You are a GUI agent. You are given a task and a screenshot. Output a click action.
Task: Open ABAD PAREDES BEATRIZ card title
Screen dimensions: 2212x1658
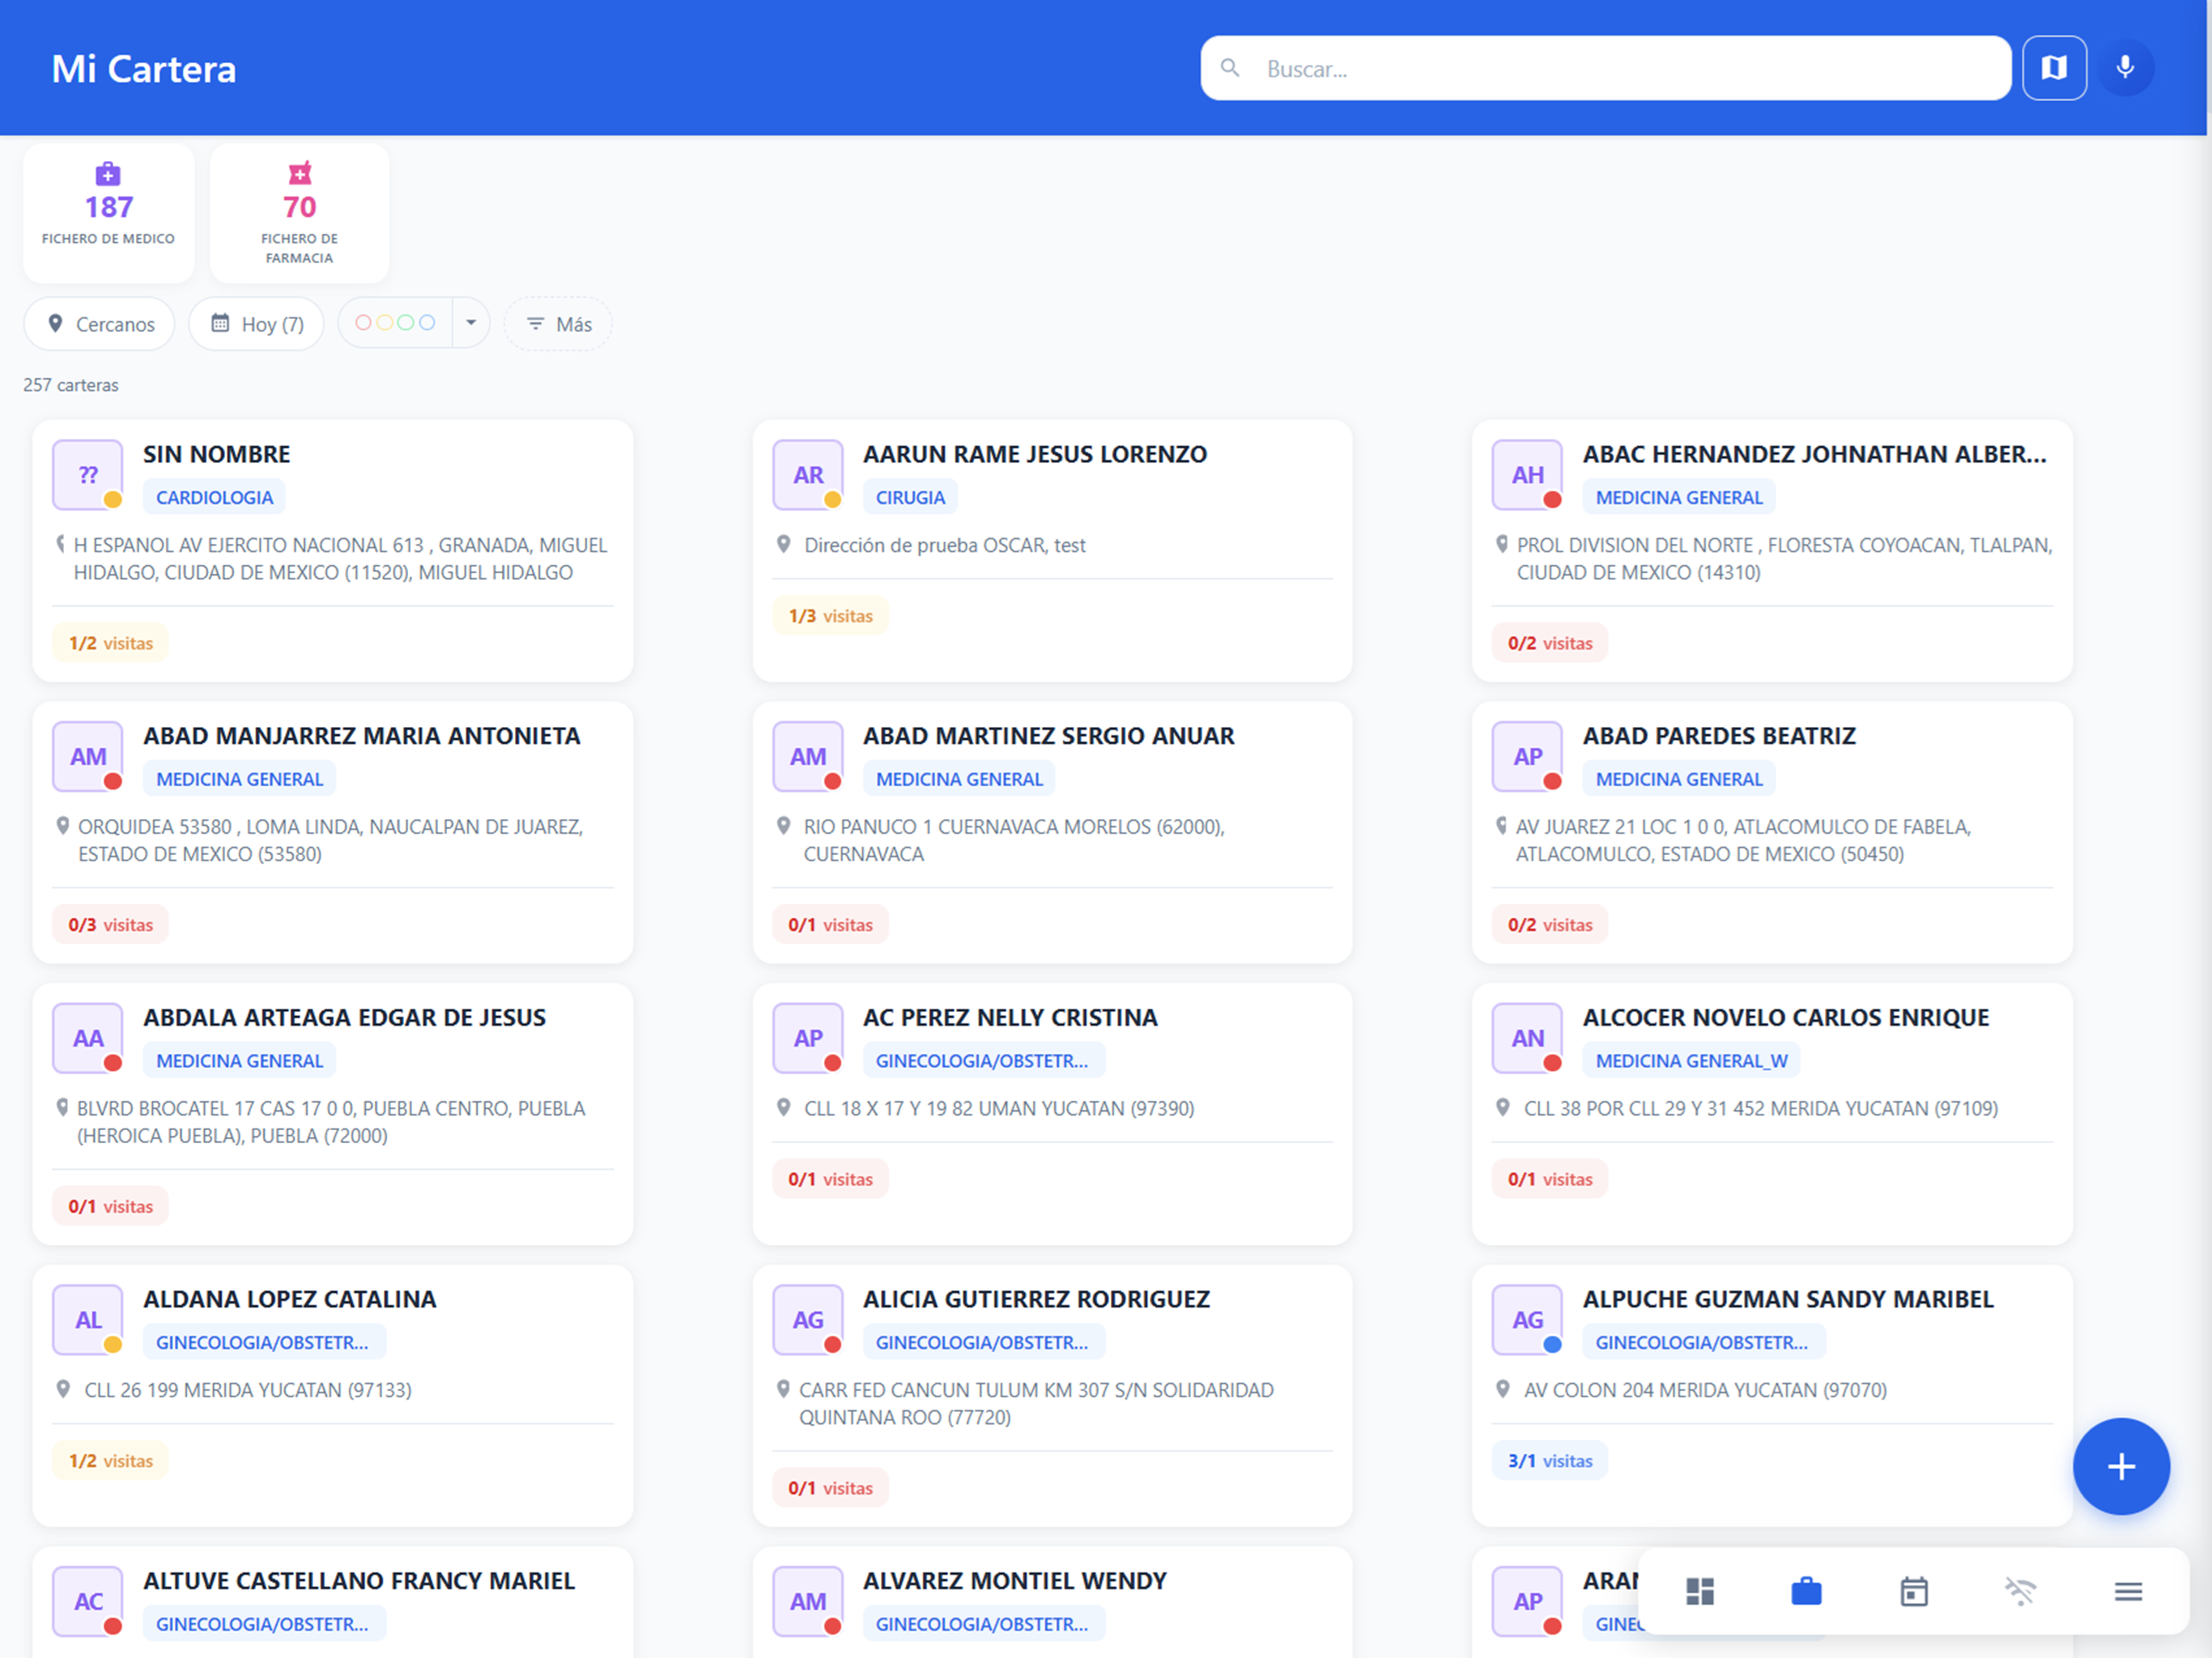tap(1719, 736)
